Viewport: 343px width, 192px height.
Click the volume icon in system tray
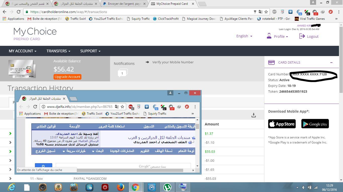(304, 187)
